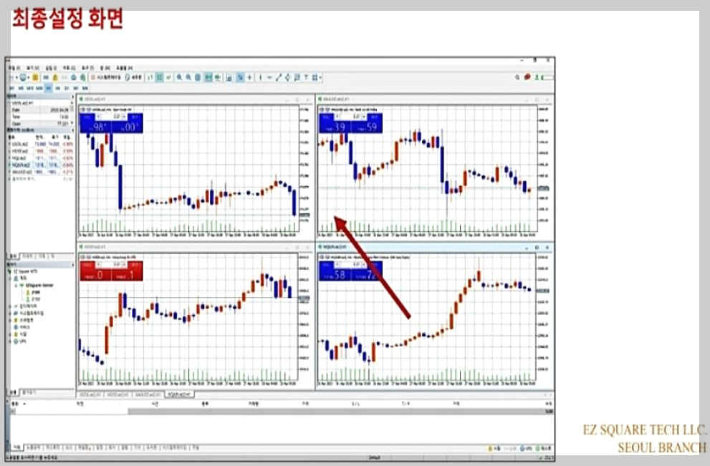The height and width of the screenshot is (466, 710).
Task: Switch chart to candlestick type
Action: click(160, 77)
